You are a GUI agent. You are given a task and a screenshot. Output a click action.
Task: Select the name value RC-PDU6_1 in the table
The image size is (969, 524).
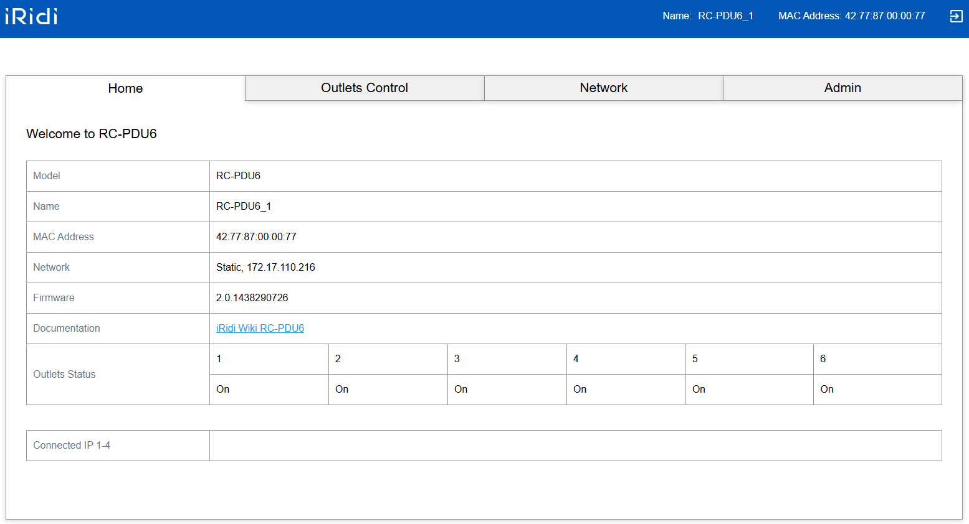tap(244, 207)
